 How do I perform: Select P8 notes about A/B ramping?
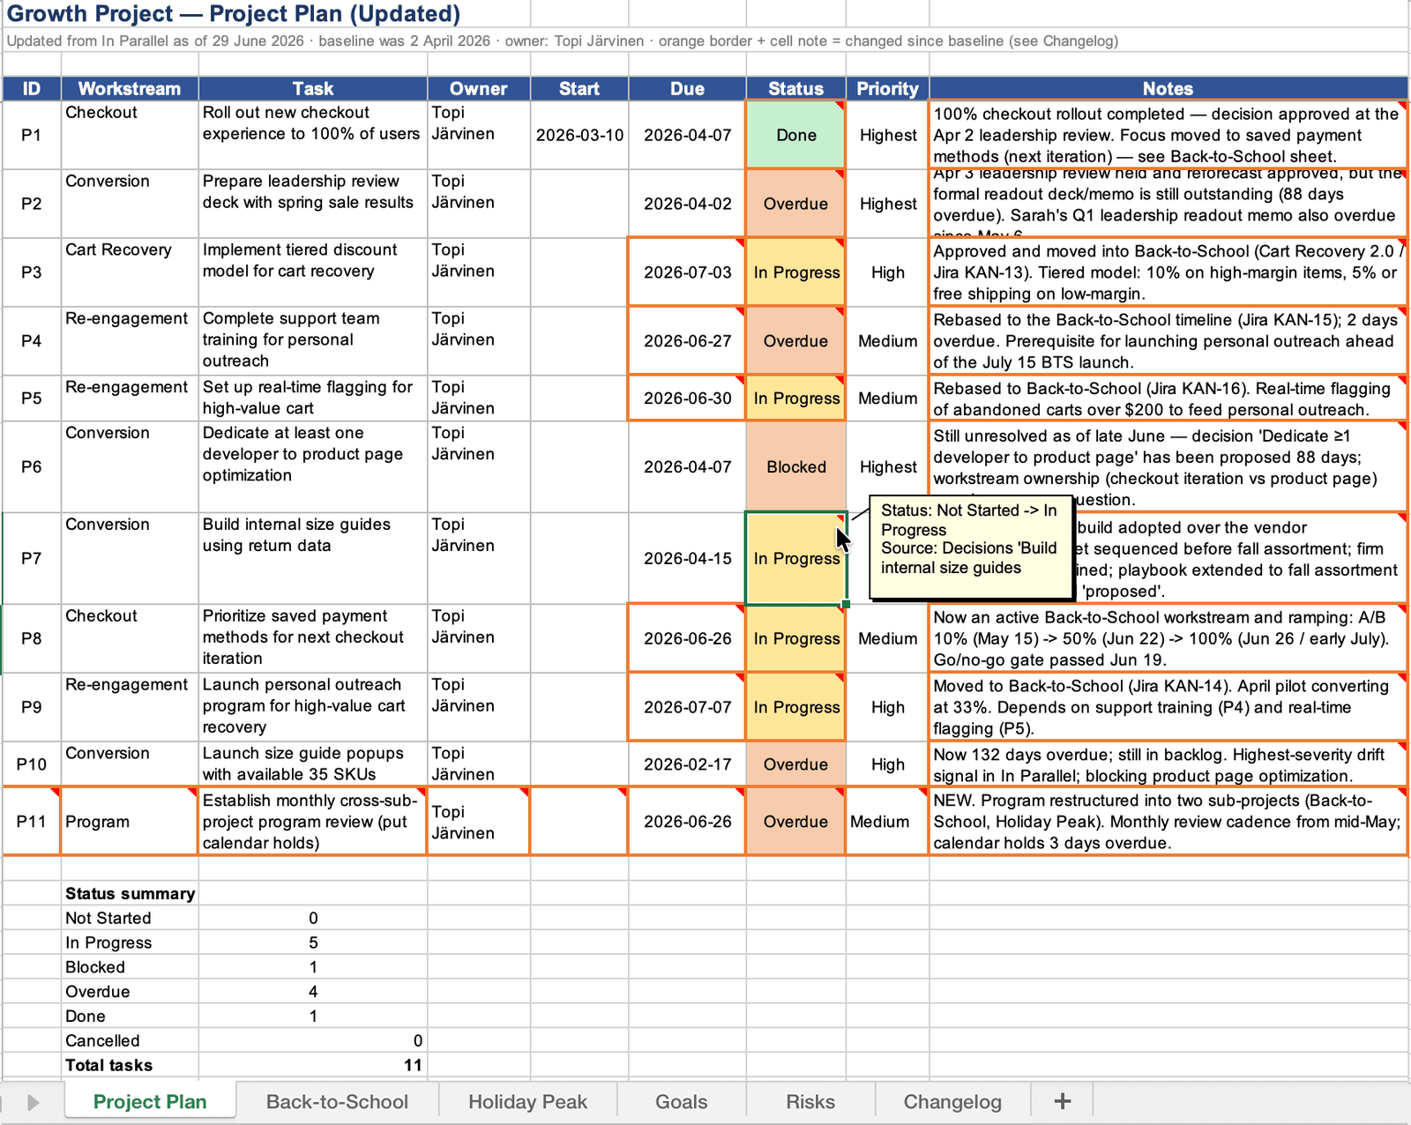pyautogui.click(x=1168, y=639)
